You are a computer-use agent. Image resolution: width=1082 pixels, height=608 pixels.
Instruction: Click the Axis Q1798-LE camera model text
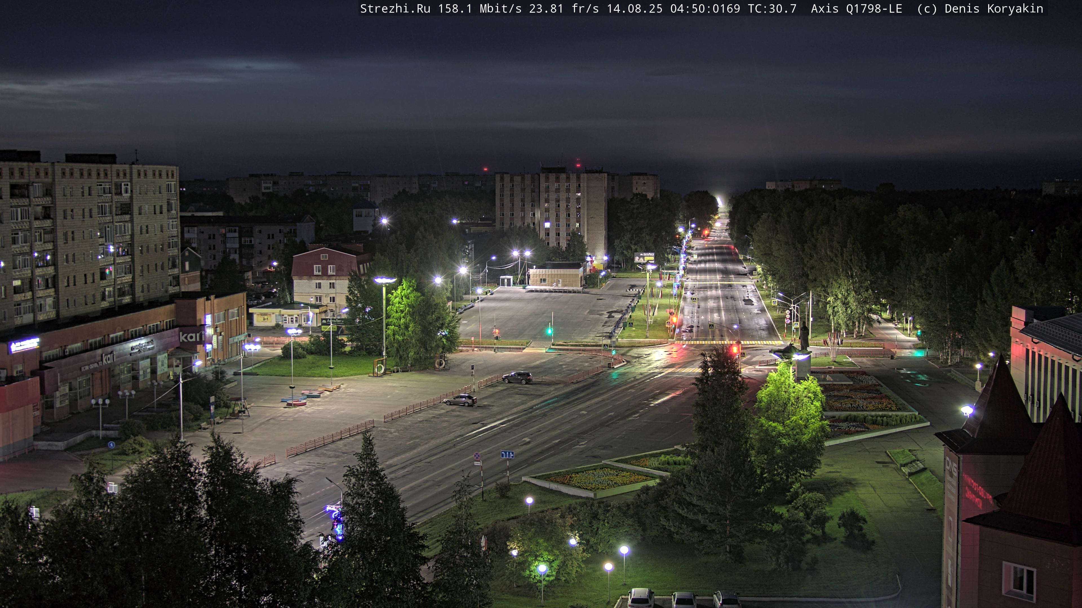pyautogui.click(x=857, y=9)
